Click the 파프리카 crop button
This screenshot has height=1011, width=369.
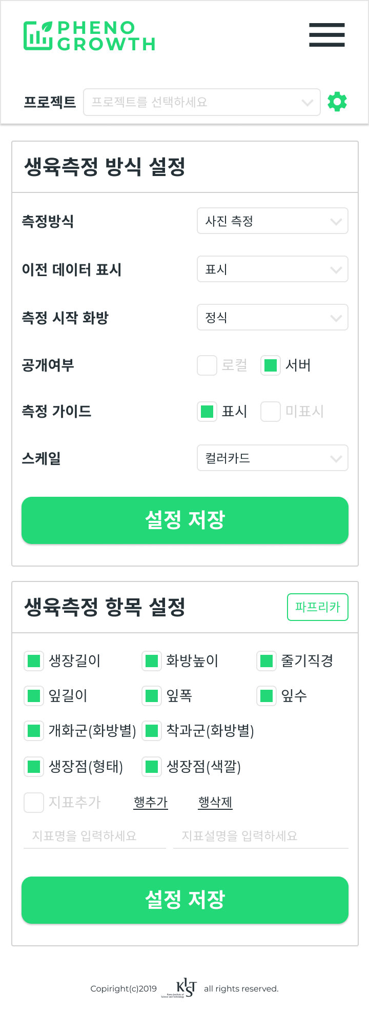point(318,607)
